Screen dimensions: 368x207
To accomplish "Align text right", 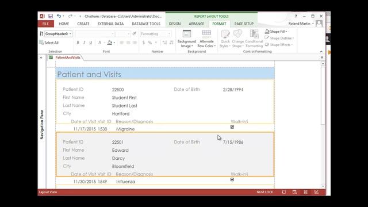I will coord(135,43).
